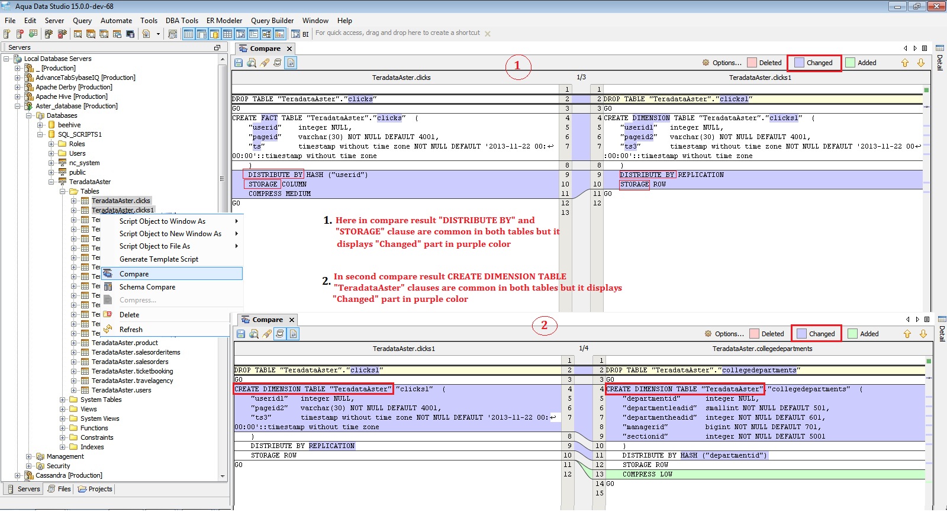The width and height of the screenshot is (947, 512).
Task: Select TeradataAster.product table in tree
Action: (125, 343)
